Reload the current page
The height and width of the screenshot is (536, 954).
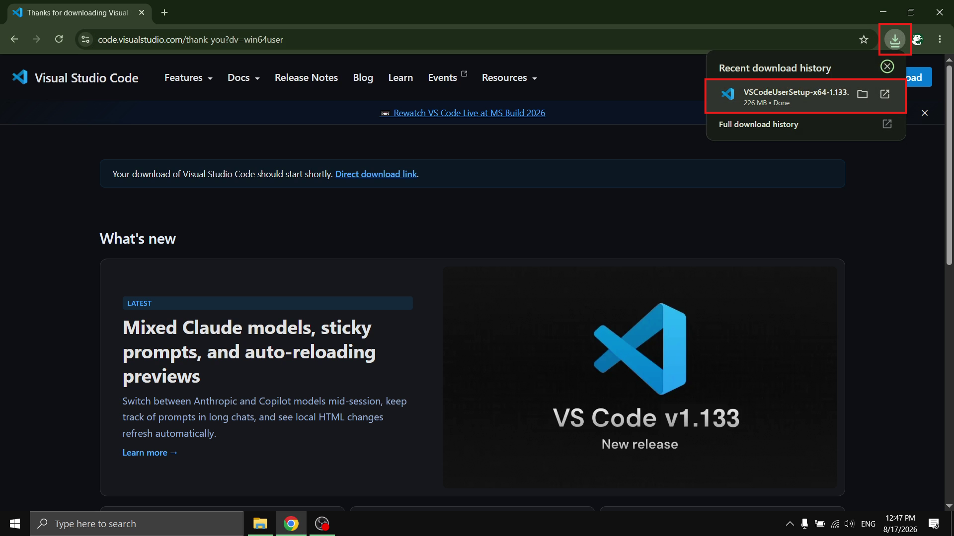tap(59, 39)
